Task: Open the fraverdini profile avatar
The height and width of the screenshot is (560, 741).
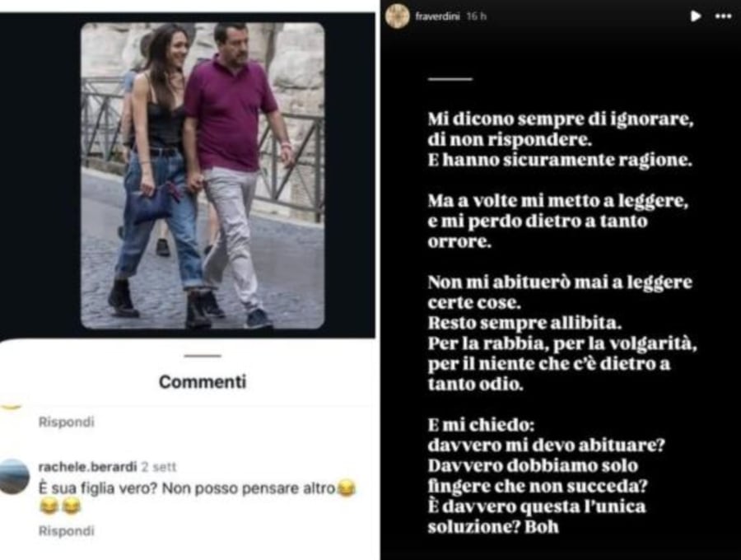Action: (397, 16)
